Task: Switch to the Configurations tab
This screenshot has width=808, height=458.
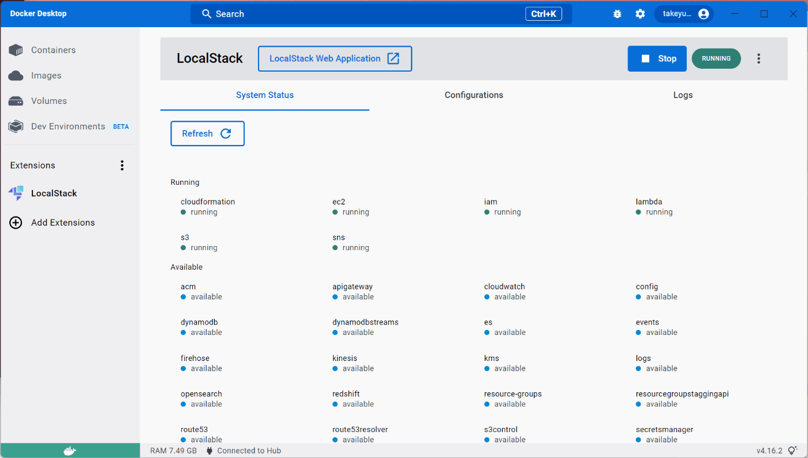Action: [x=474, y=95]
